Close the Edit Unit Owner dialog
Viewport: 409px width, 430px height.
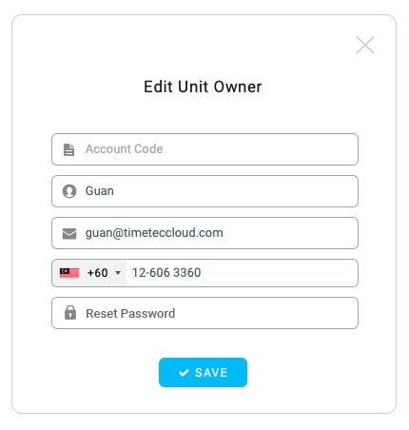coord(365,45)
